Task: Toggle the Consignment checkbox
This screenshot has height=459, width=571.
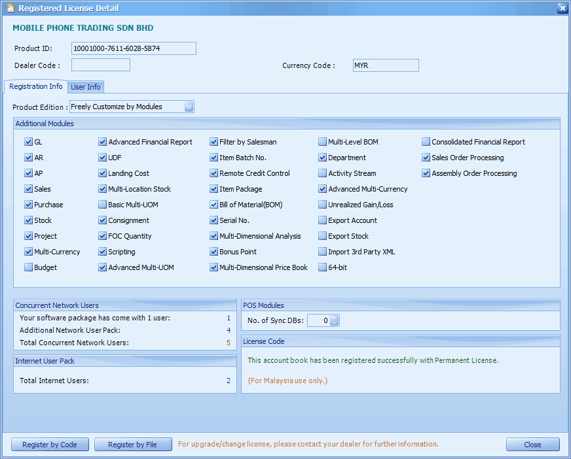Action: pos(102,220)
